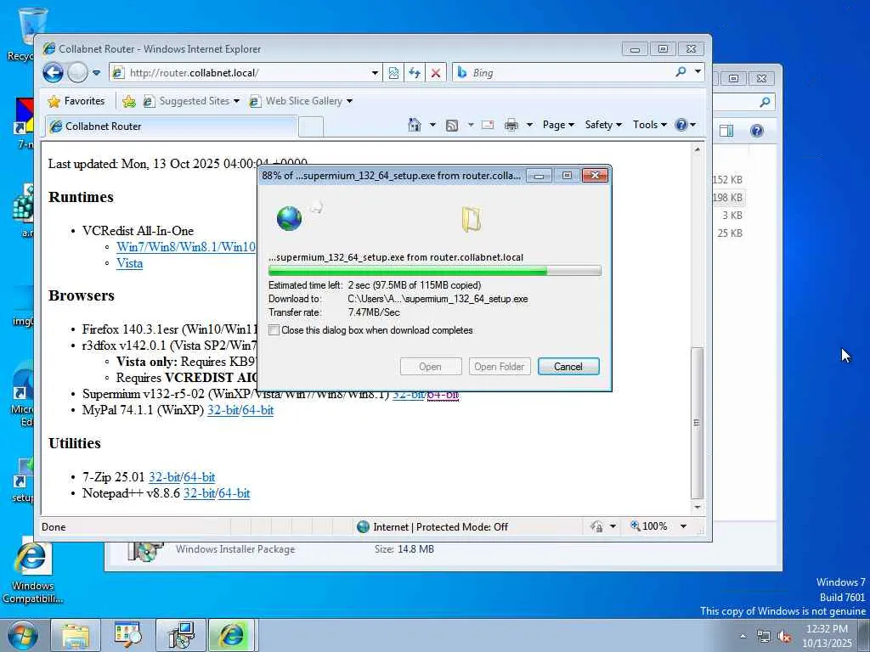Expand the Print options dropdown arrow

coord(529,125)
